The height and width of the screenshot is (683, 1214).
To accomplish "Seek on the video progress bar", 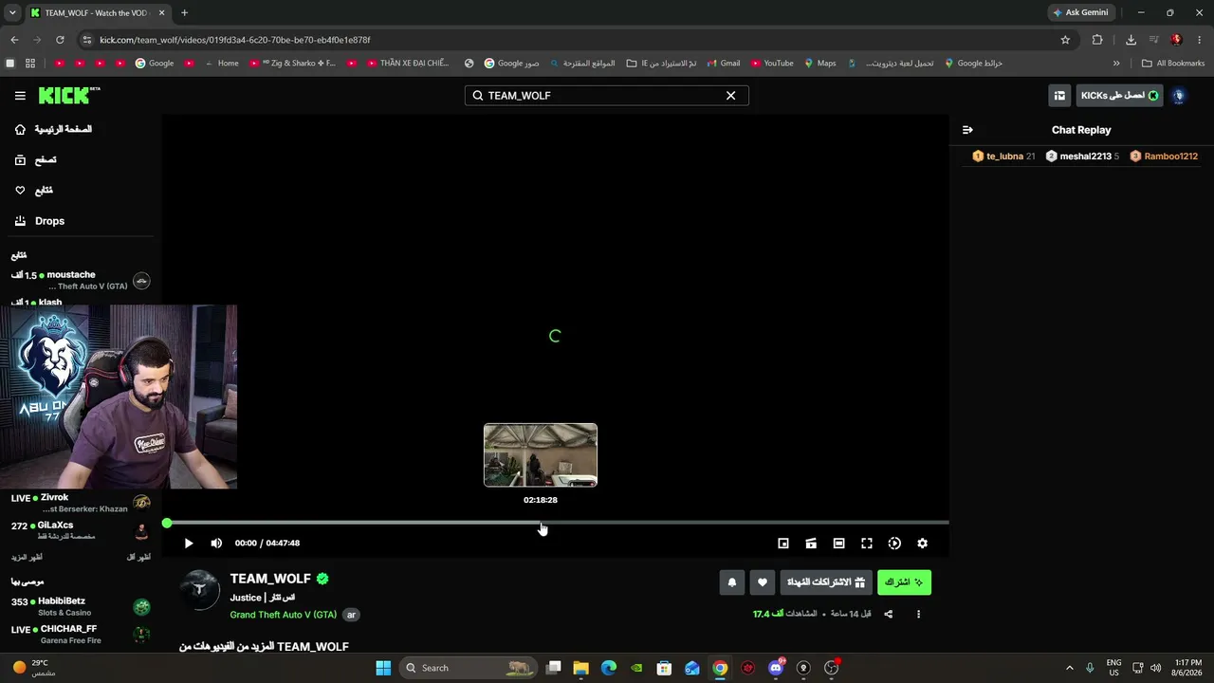I will tap(558, 523).
